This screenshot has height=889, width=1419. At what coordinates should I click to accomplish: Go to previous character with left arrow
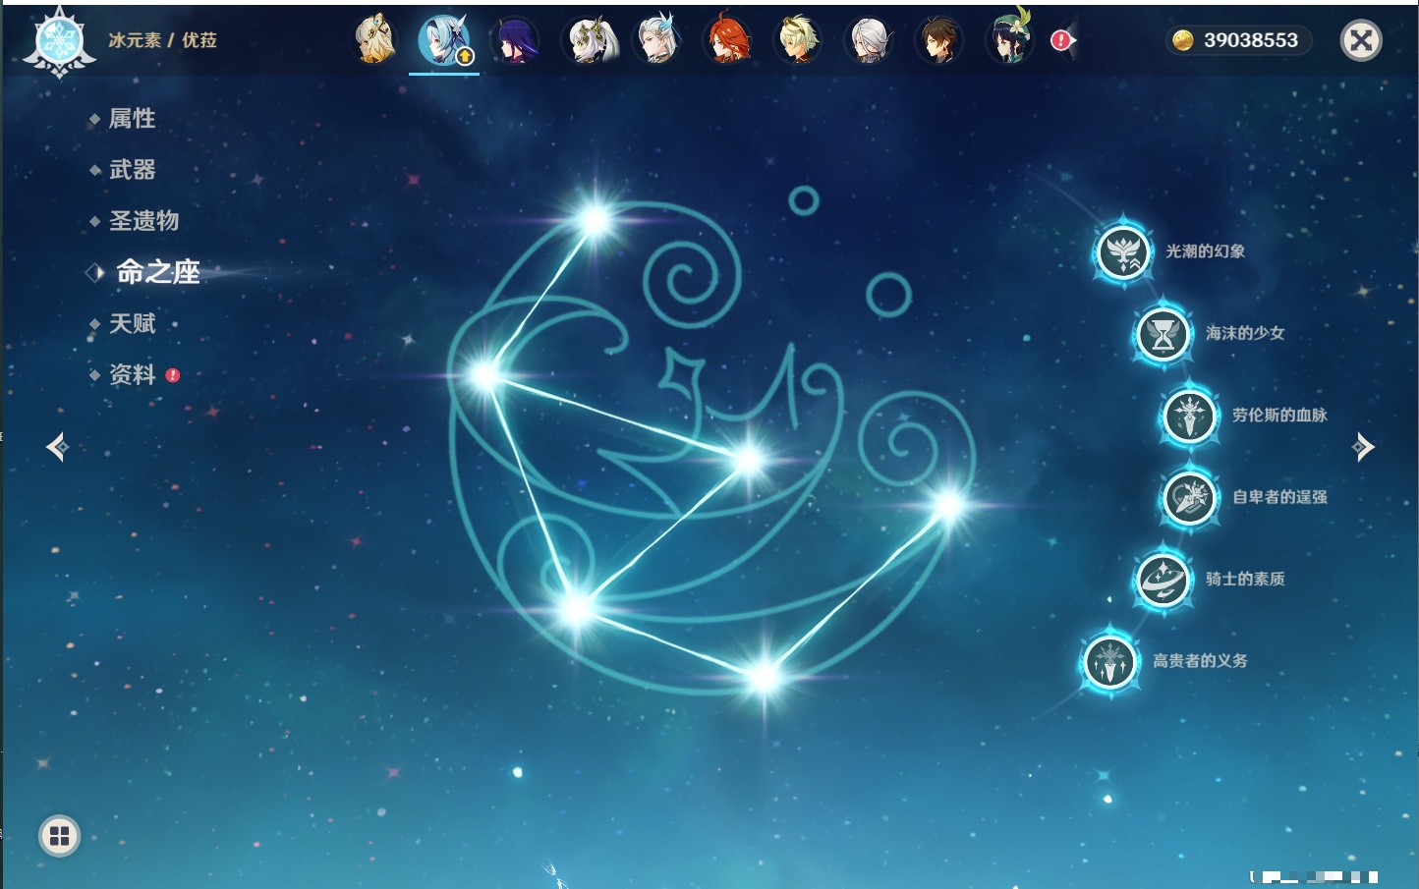coord(57,448)
